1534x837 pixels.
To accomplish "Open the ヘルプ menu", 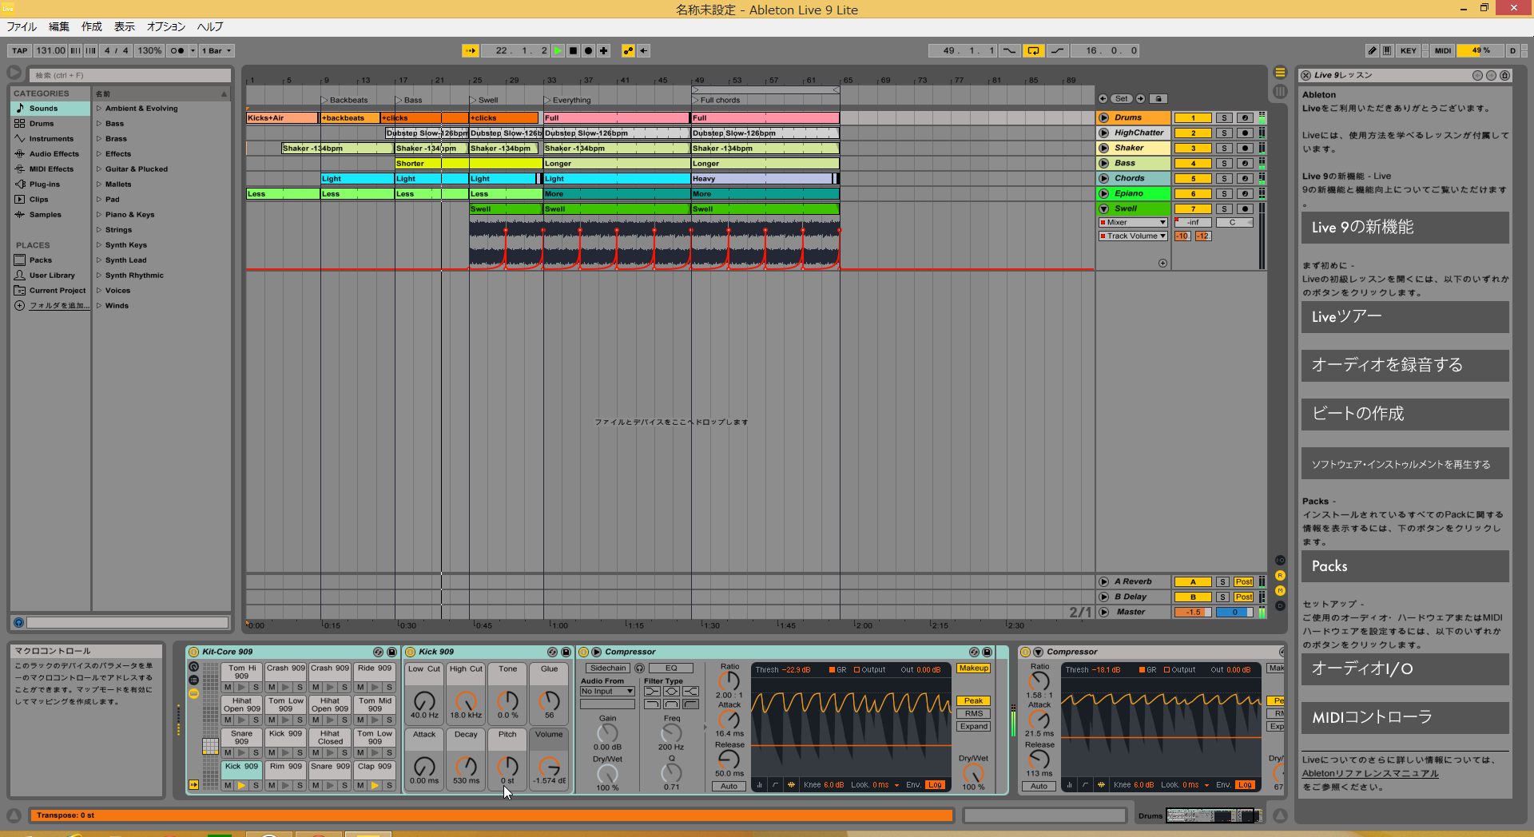I will click(x=210, y=27).
